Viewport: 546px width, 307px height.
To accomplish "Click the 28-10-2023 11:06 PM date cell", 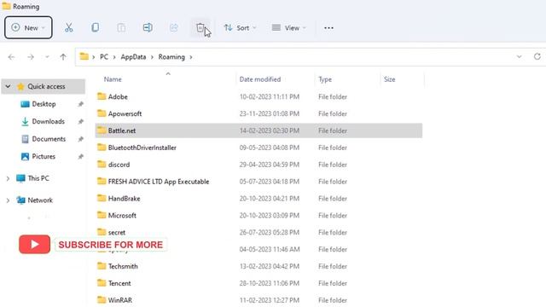I will 270,283.
